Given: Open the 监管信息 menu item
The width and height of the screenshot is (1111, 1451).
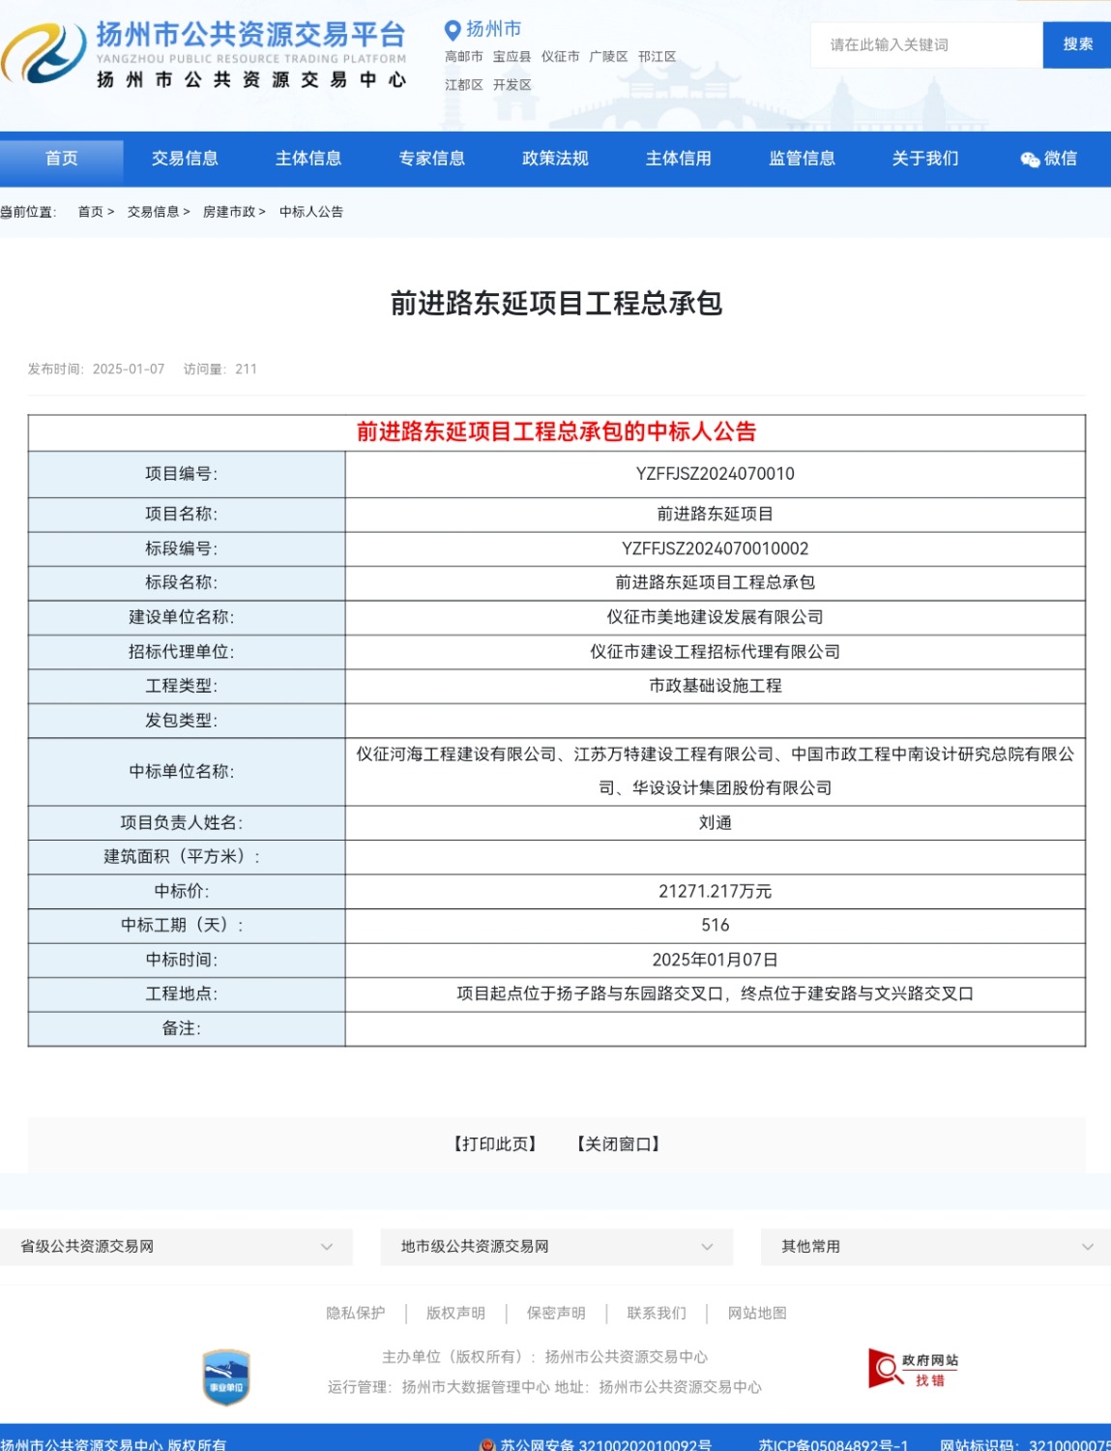Looking at the screenshot, I should 802,159.
